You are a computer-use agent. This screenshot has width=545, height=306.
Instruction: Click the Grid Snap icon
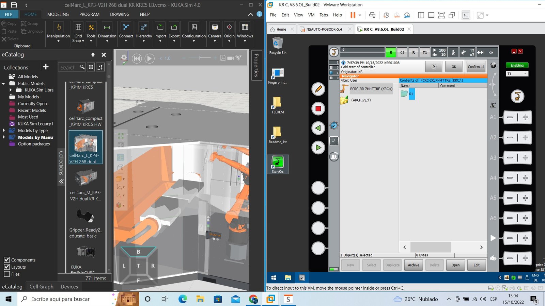pyautogui.click(x=78, y=27)
